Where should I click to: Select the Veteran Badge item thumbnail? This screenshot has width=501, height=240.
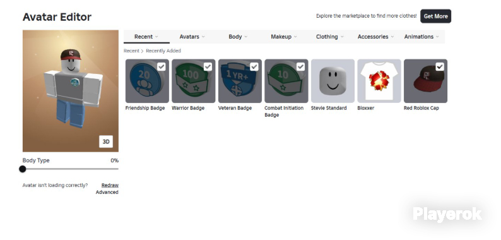pos(240,81)
